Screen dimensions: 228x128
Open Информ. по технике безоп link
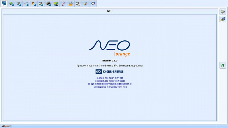click(110, 81)
